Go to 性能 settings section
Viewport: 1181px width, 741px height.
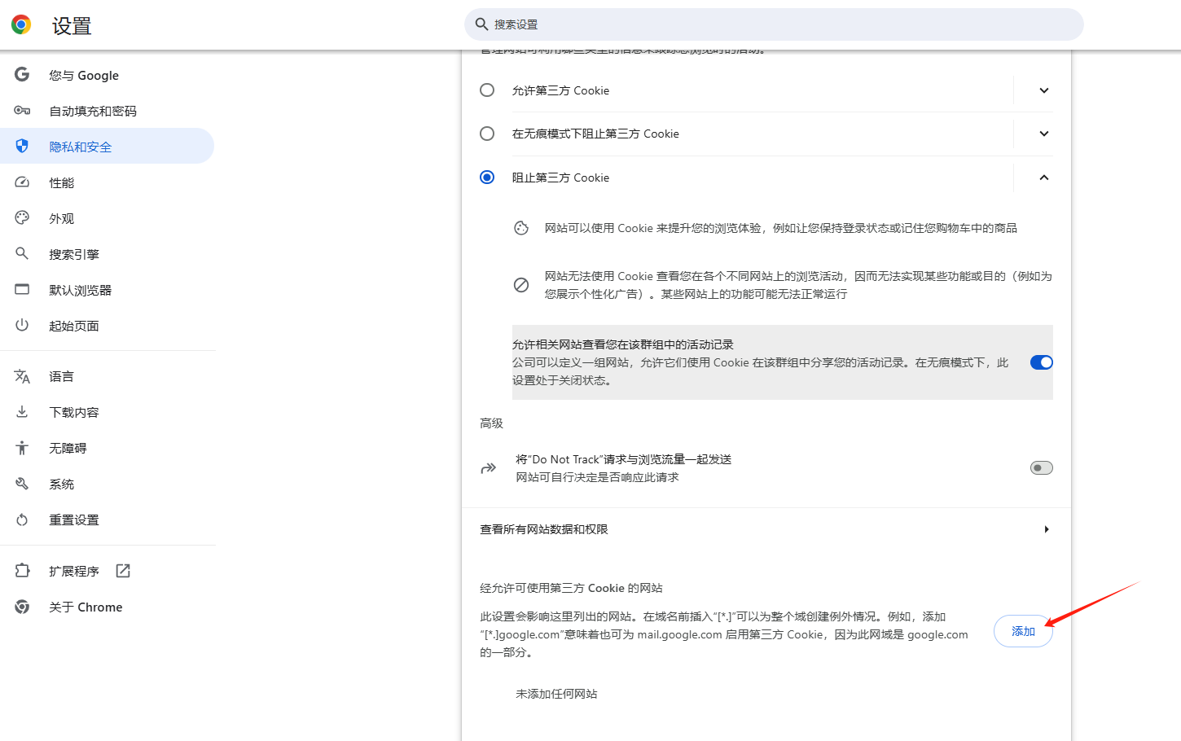107,182
